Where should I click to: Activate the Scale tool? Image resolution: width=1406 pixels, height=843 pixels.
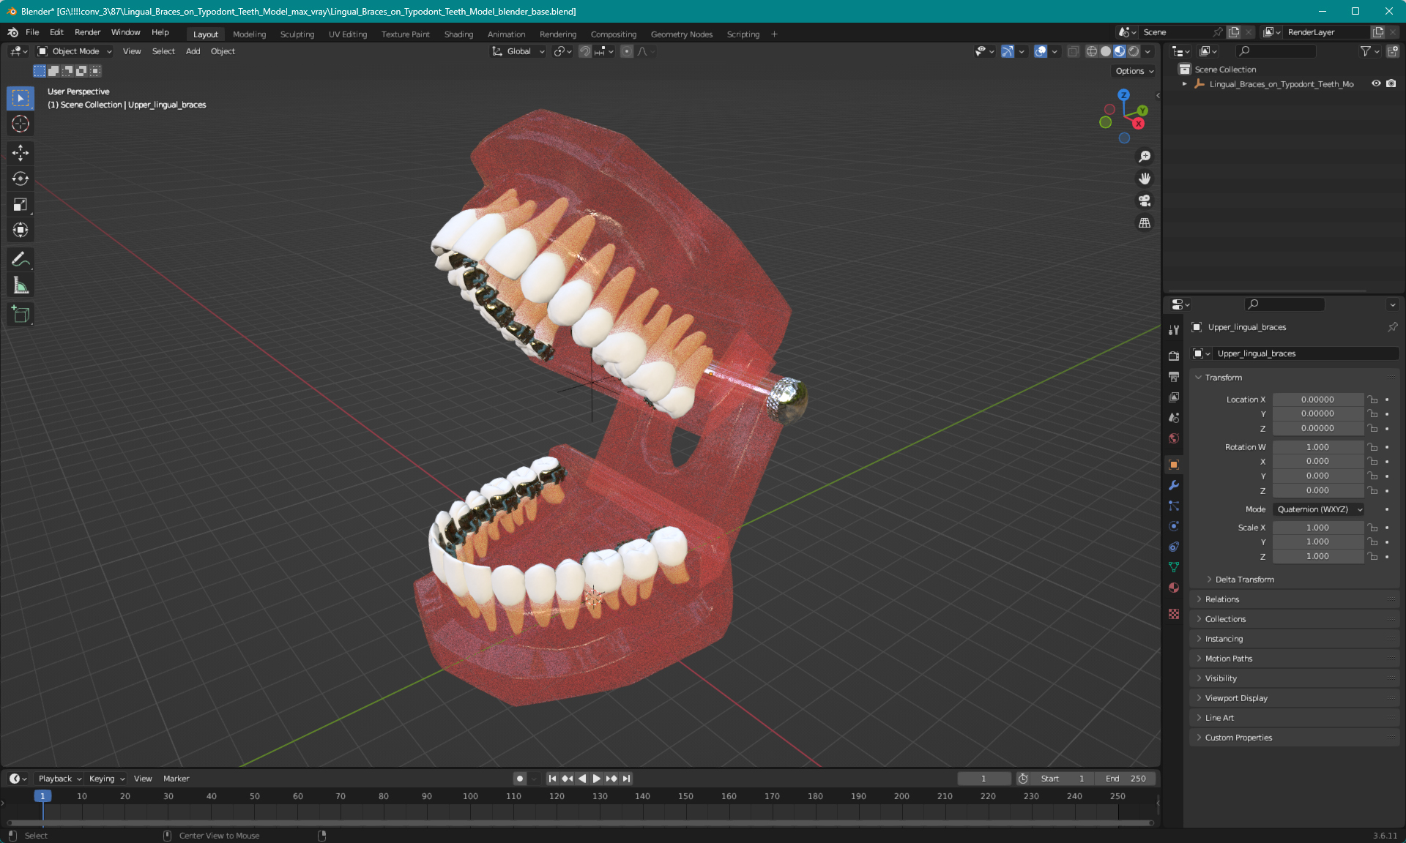pos(21,204)
